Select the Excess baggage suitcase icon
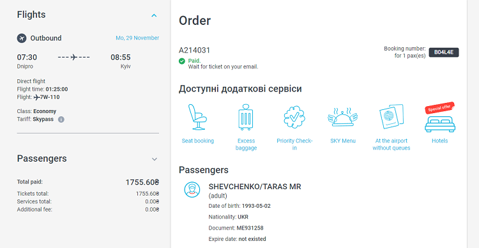 pos(246,117)
